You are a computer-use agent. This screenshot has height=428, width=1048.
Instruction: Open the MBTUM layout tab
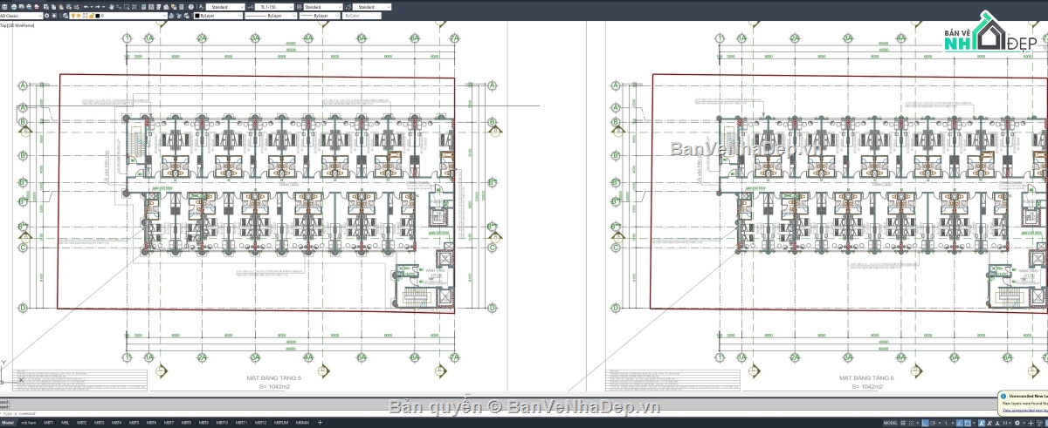click(x=280, y=423)
